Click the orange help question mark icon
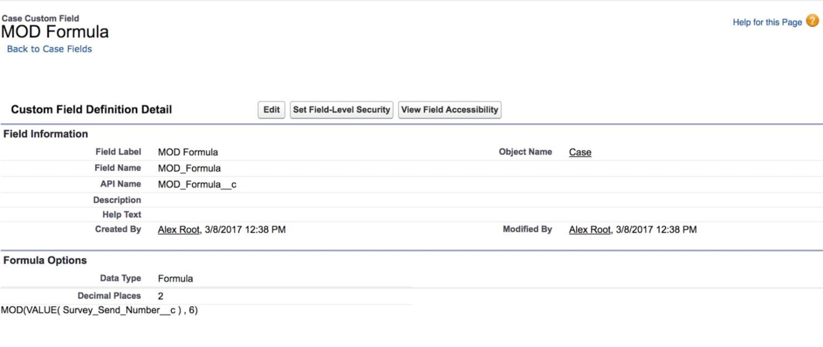 812,21
